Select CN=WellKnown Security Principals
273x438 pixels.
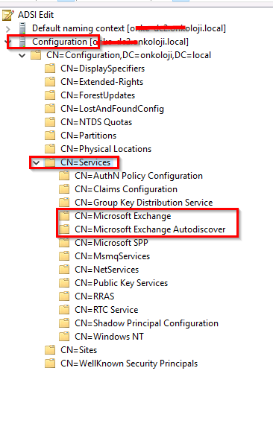129,364
